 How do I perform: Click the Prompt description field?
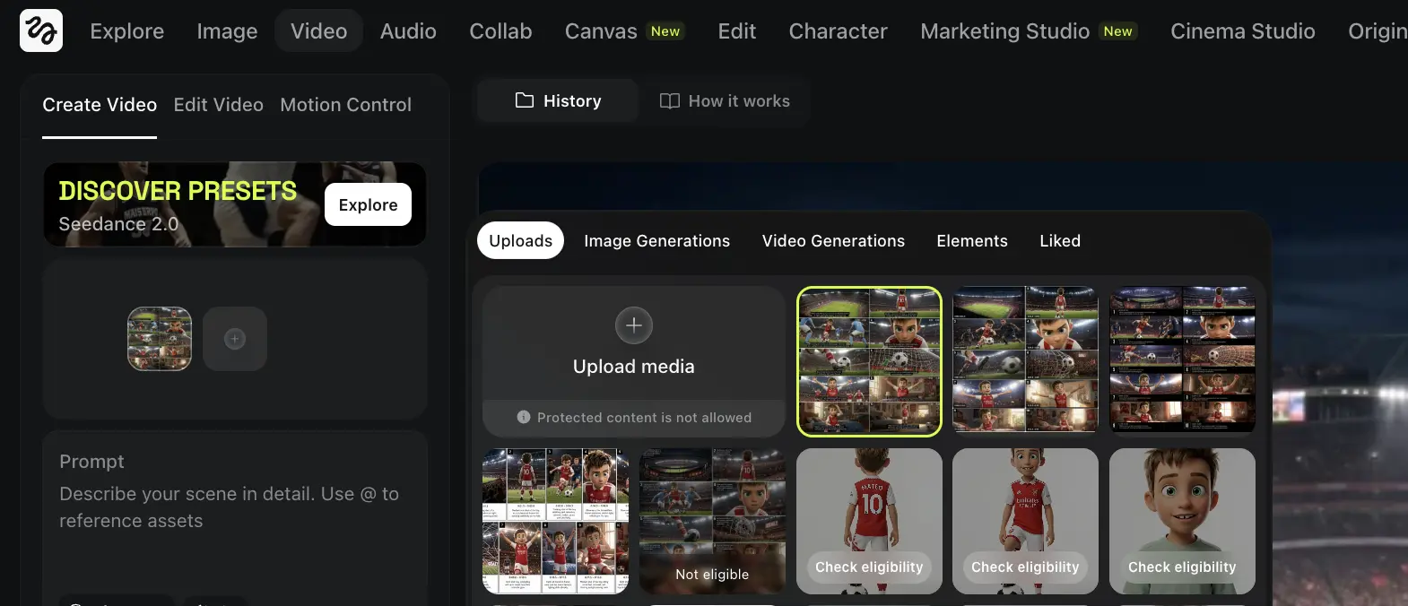[234, 507]
